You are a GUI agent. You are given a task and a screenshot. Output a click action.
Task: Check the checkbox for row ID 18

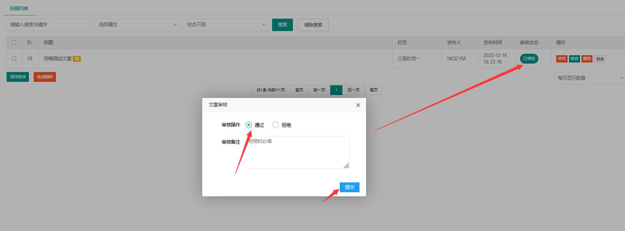(x=14, y=58)
